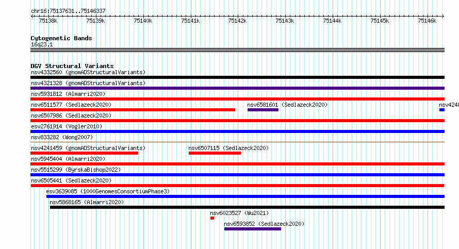
Task: Click the partially visible nsv4248 label
Action: pos(449,105)
